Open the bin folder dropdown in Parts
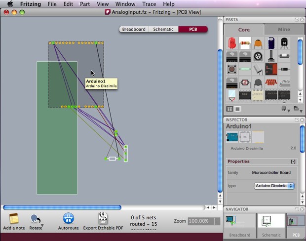This screenshot has height=241, width=306. tap(298, 109)
